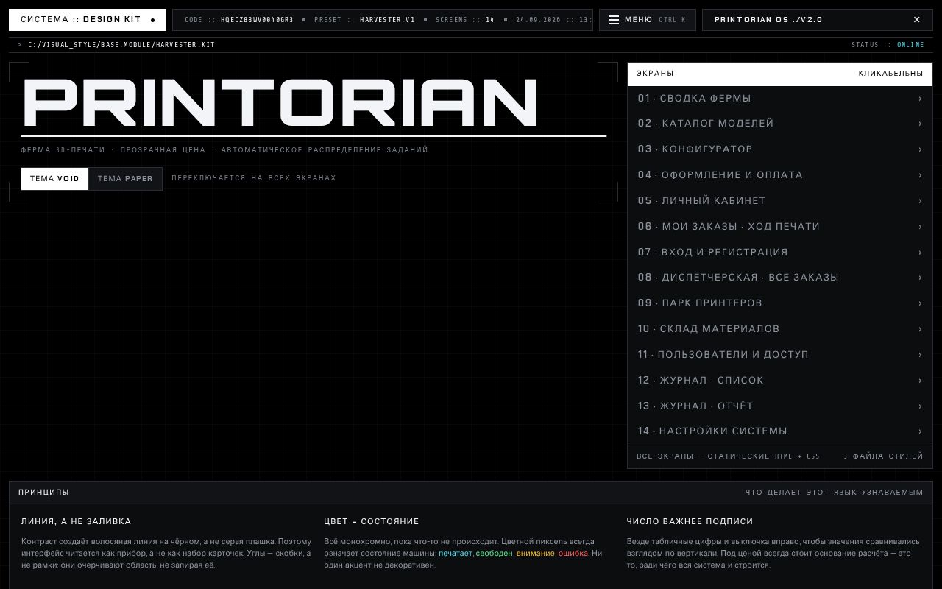Select 11 Пользователи и доступ
This screenshot has height=589, width=942.
tap(780, 355)
